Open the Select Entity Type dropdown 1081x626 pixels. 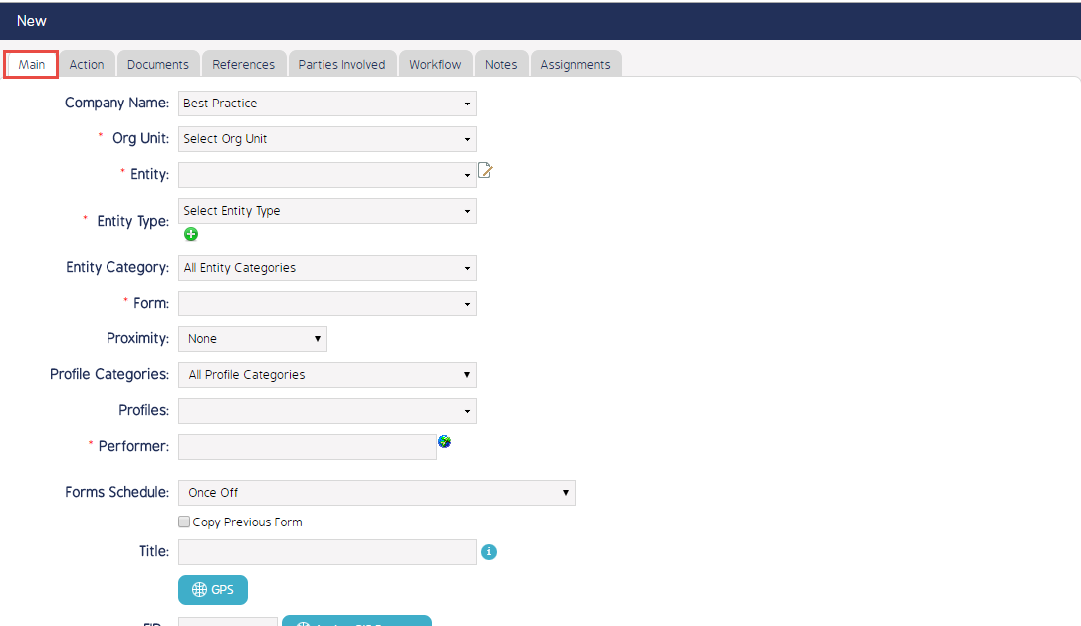(326, 211)
